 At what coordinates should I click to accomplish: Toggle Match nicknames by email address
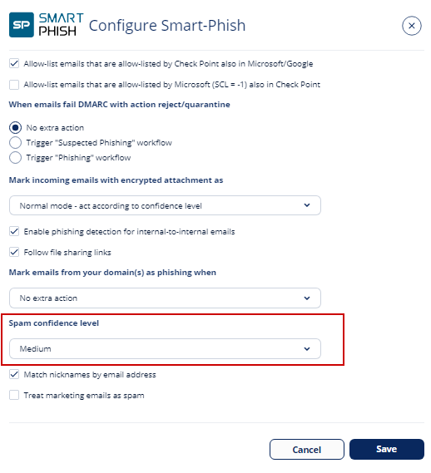coord(14,375)
